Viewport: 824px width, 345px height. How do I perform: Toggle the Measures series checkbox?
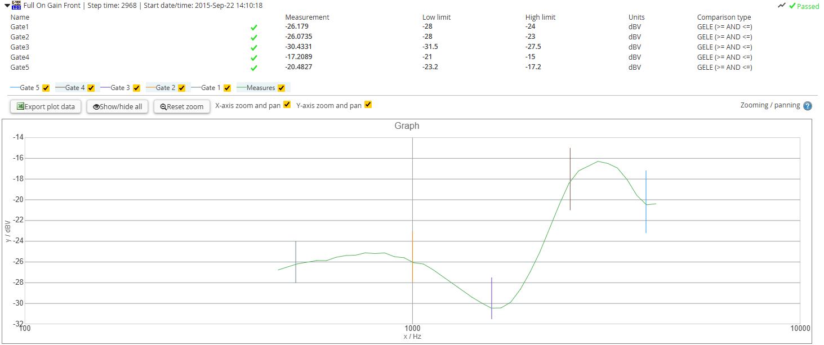coord(282,88)
